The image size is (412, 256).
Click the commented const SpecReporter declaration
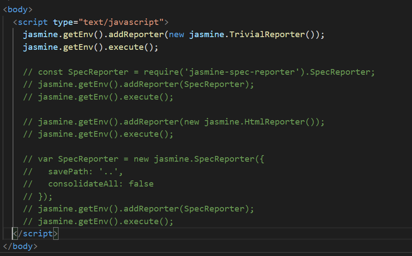pos(199,72)
